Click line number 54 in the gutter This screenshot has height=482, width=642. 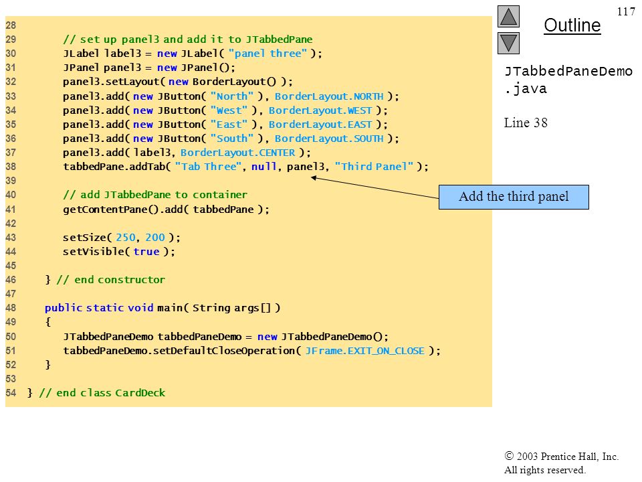pyautogui.click(x=11, y=393)
